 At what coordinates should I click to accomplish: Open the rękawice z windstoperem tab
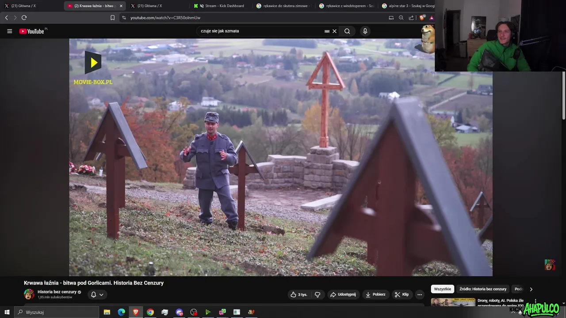click(347, 6)
